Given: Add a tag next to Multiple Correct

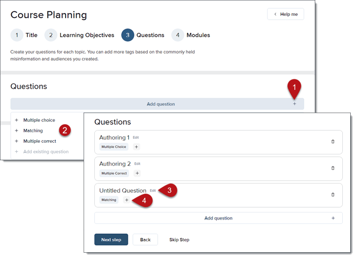Looking at the screenshot, I should (x=137, y=173).
